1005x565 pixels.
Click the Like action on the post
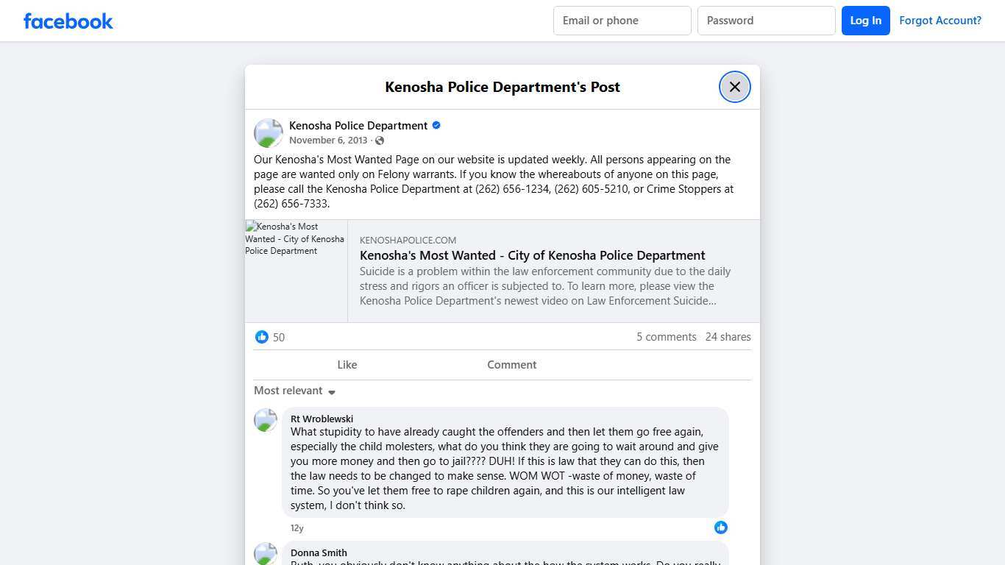point(347,364)
